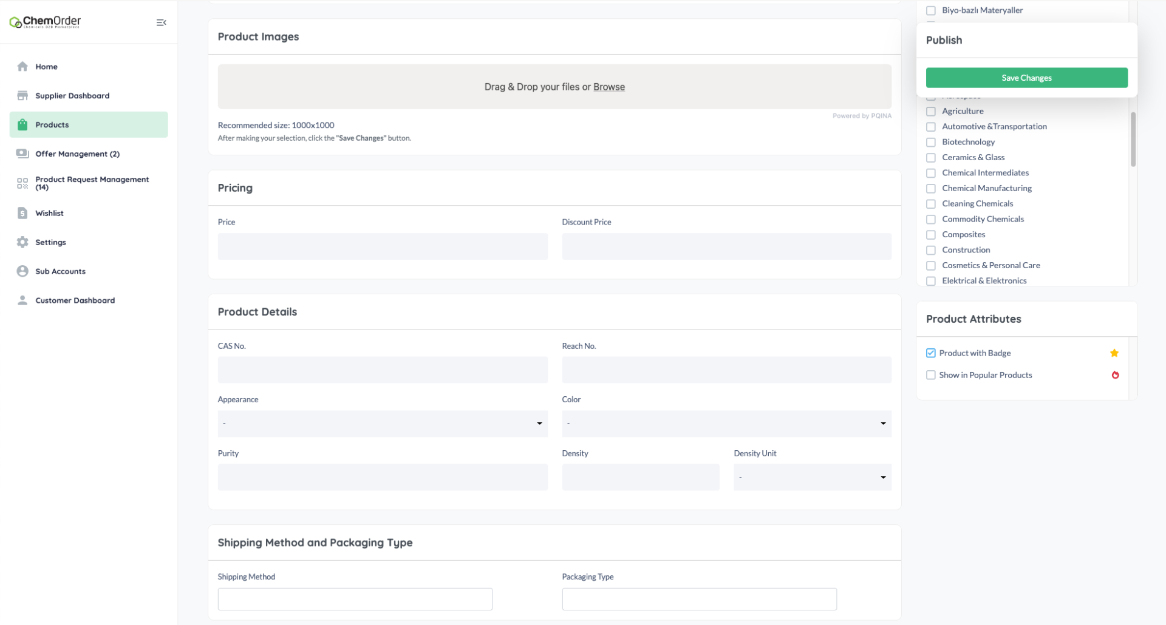Click the Product Request Management grid icon
The height and width of the screenshot is (625, 1166).
click(22, 183)
